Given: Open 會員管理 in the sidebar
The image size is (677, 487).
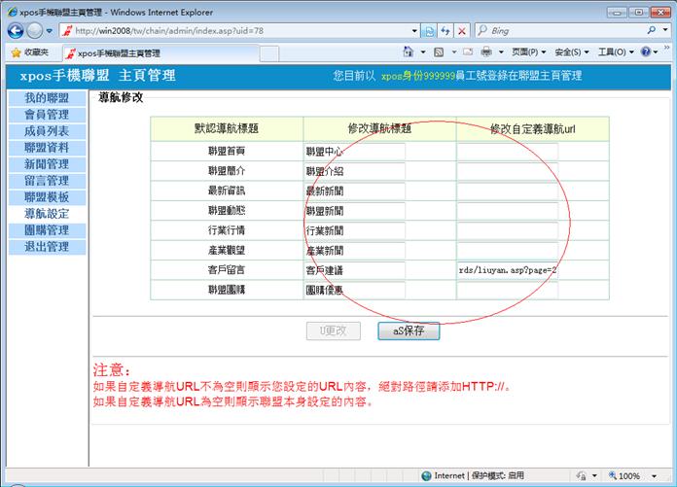Looking at the screenshot, I should tap(46, 115).
